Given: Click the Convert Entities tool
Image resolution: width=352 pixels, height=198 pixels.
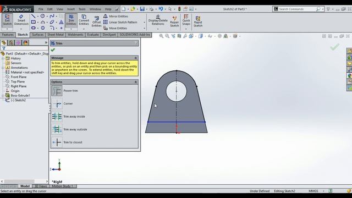Looking at the screenshot, I should click(84, 20).
